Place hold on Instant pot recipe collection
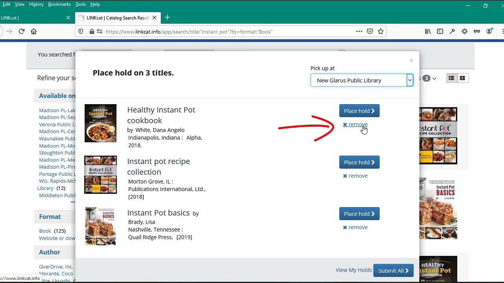504x283 pixels. [x=359, y=162]
